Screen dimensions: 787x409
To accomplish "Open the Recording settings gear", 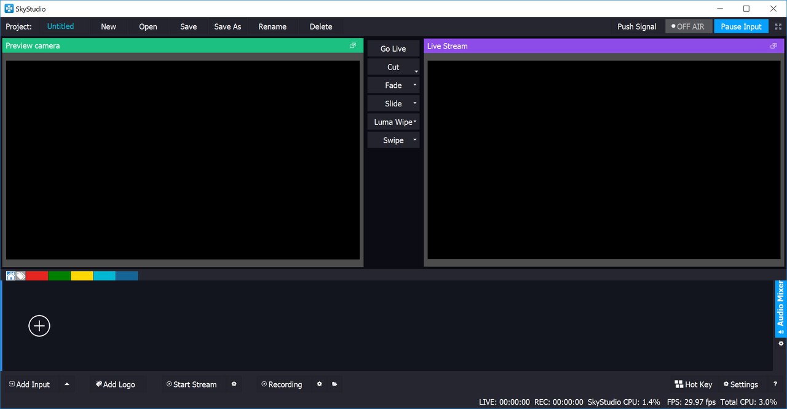I will [319, 384].
